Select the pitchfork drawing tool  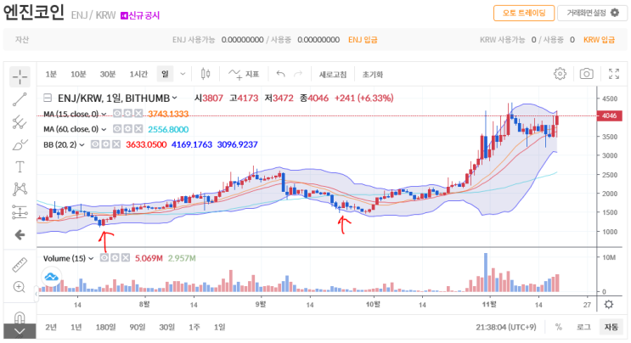click(20, 122)
